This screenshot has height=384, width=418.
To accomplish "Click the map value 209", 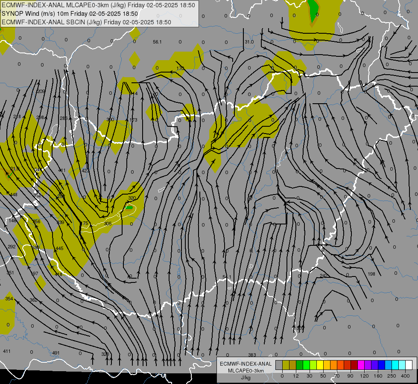I will point(41,91).
